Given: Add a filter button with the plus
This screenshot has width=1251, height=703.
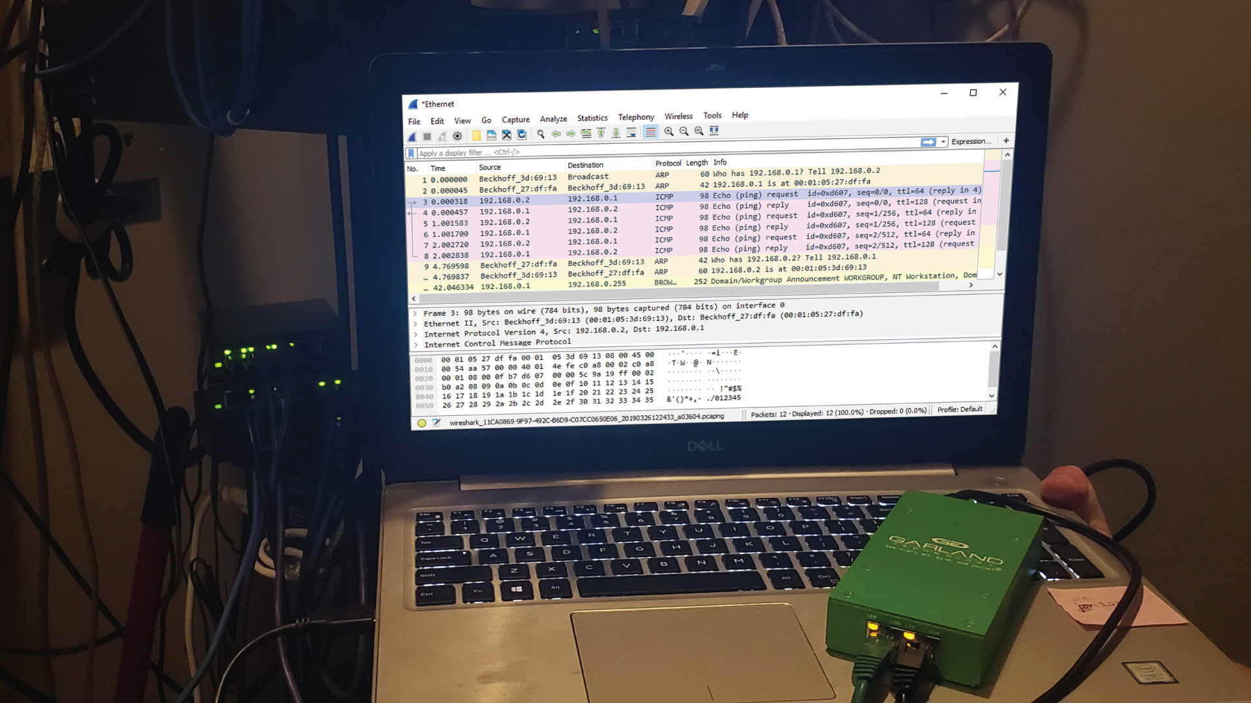Looking at the screenshot, I should tap(1006, 141).
